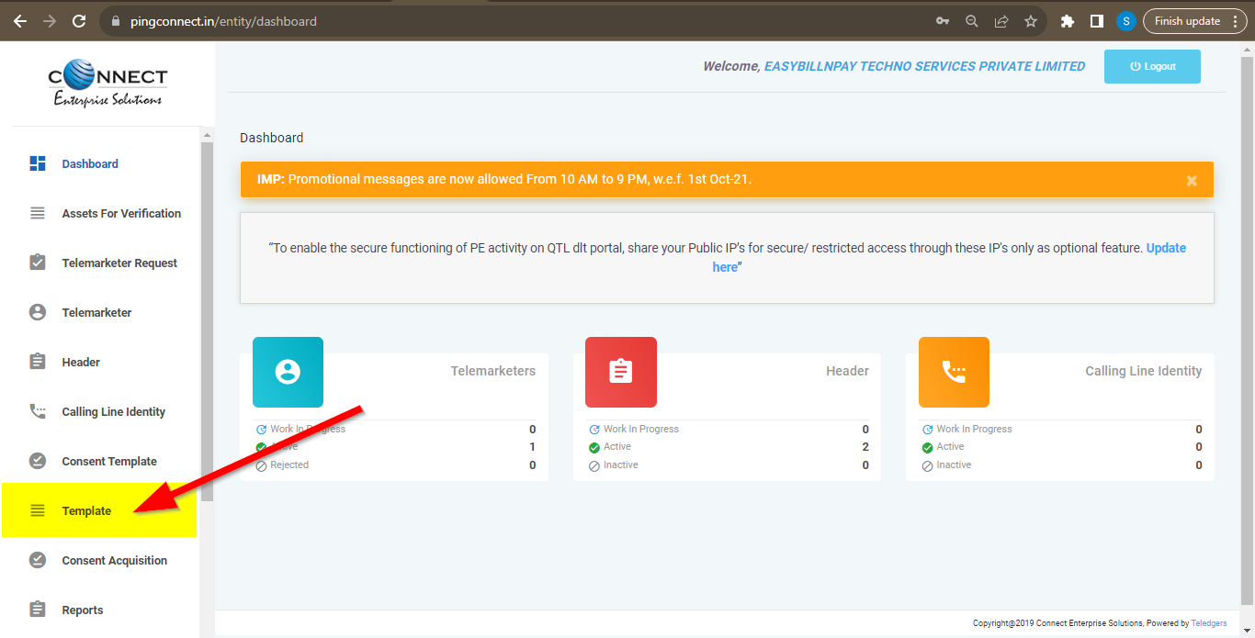
Task: Go forward with the browser forward arrow
Action: coord(50,21)
